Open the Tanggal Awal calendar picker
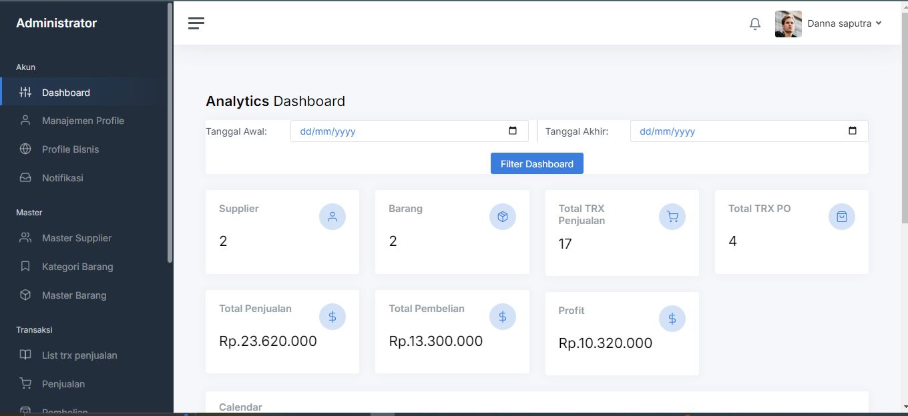 click(513, 131)
